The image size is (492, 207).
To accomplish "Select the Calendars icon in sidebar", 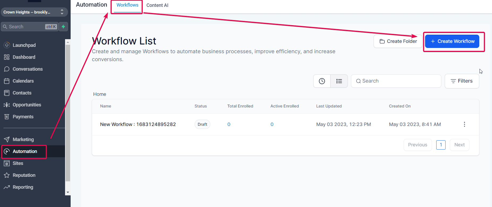I will coord(7,81).
